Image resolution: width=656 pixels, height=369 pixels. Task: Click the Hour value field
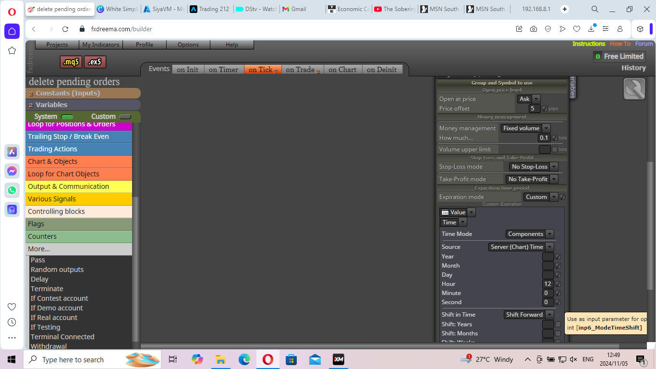pos(548,284)
